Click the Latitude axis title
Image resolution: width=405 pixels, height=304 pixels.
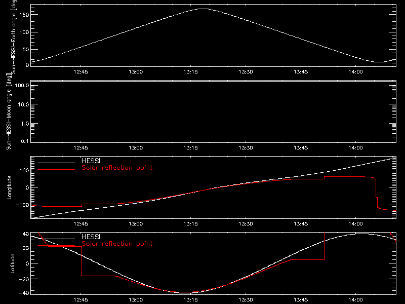[x=12, y=263]
